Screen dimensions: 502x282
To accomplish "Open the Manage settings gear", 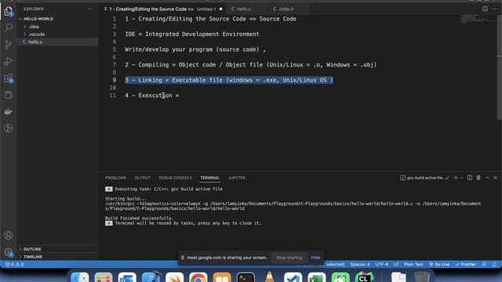I will click(9, 252).
